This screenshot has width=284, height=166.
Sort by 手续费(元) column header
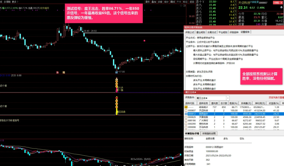point(246,103)
